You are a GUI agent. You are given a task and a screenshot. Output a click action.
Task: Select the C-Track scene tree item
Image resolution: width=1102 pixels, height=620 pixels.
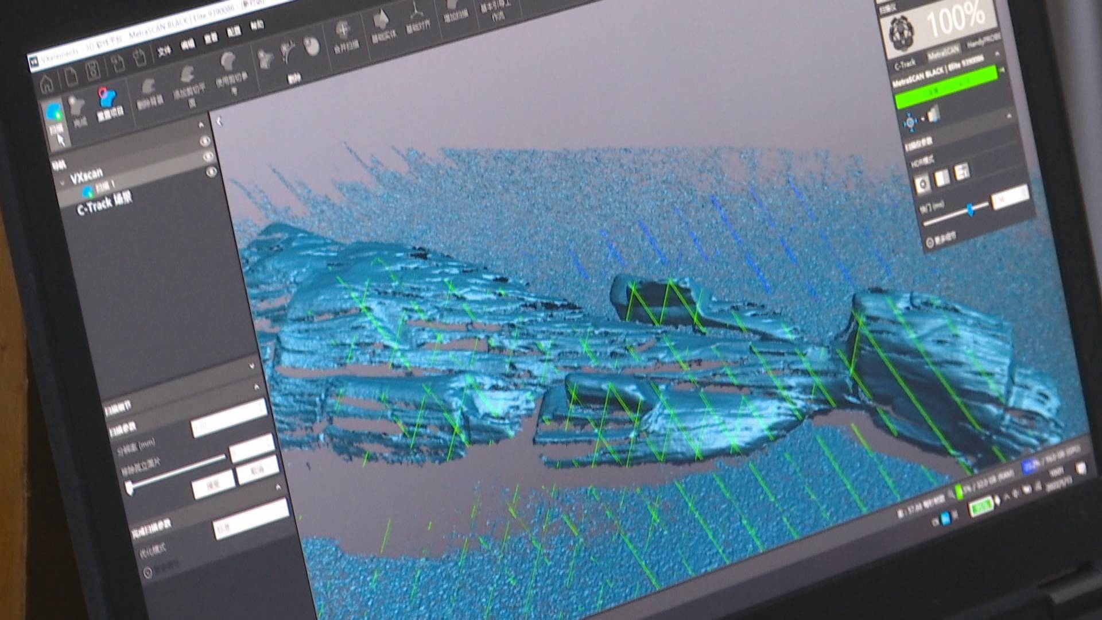click(104, 204)
